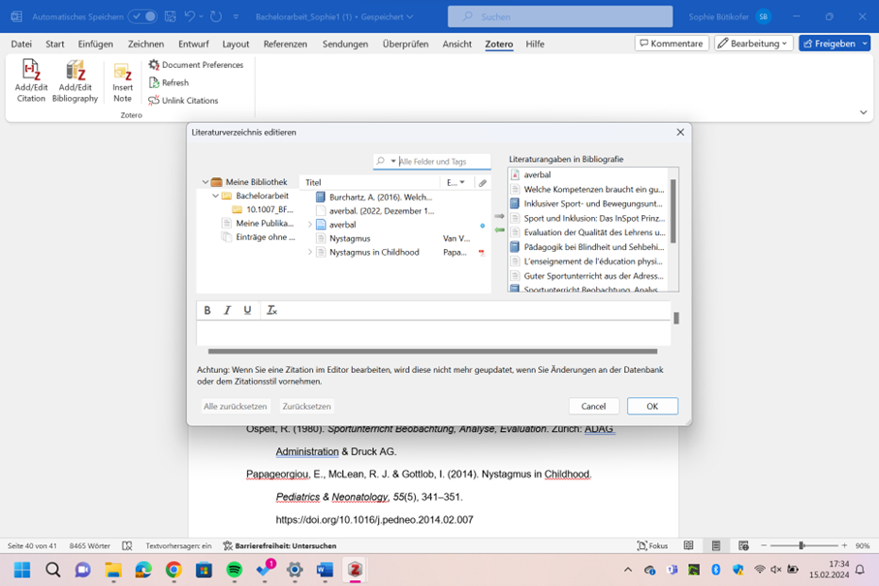The height and width of the screenshot is (586, 879).
Task: Open the Focus mode in status bar
Action: [x=652, y=545]
